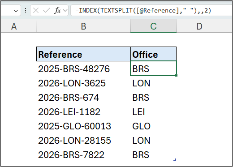
Task: Click the formula bar options dots
Action: point(26,10)
